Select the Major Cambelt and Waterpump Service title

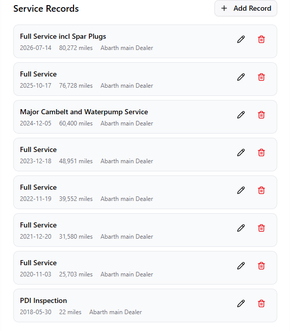84,112
